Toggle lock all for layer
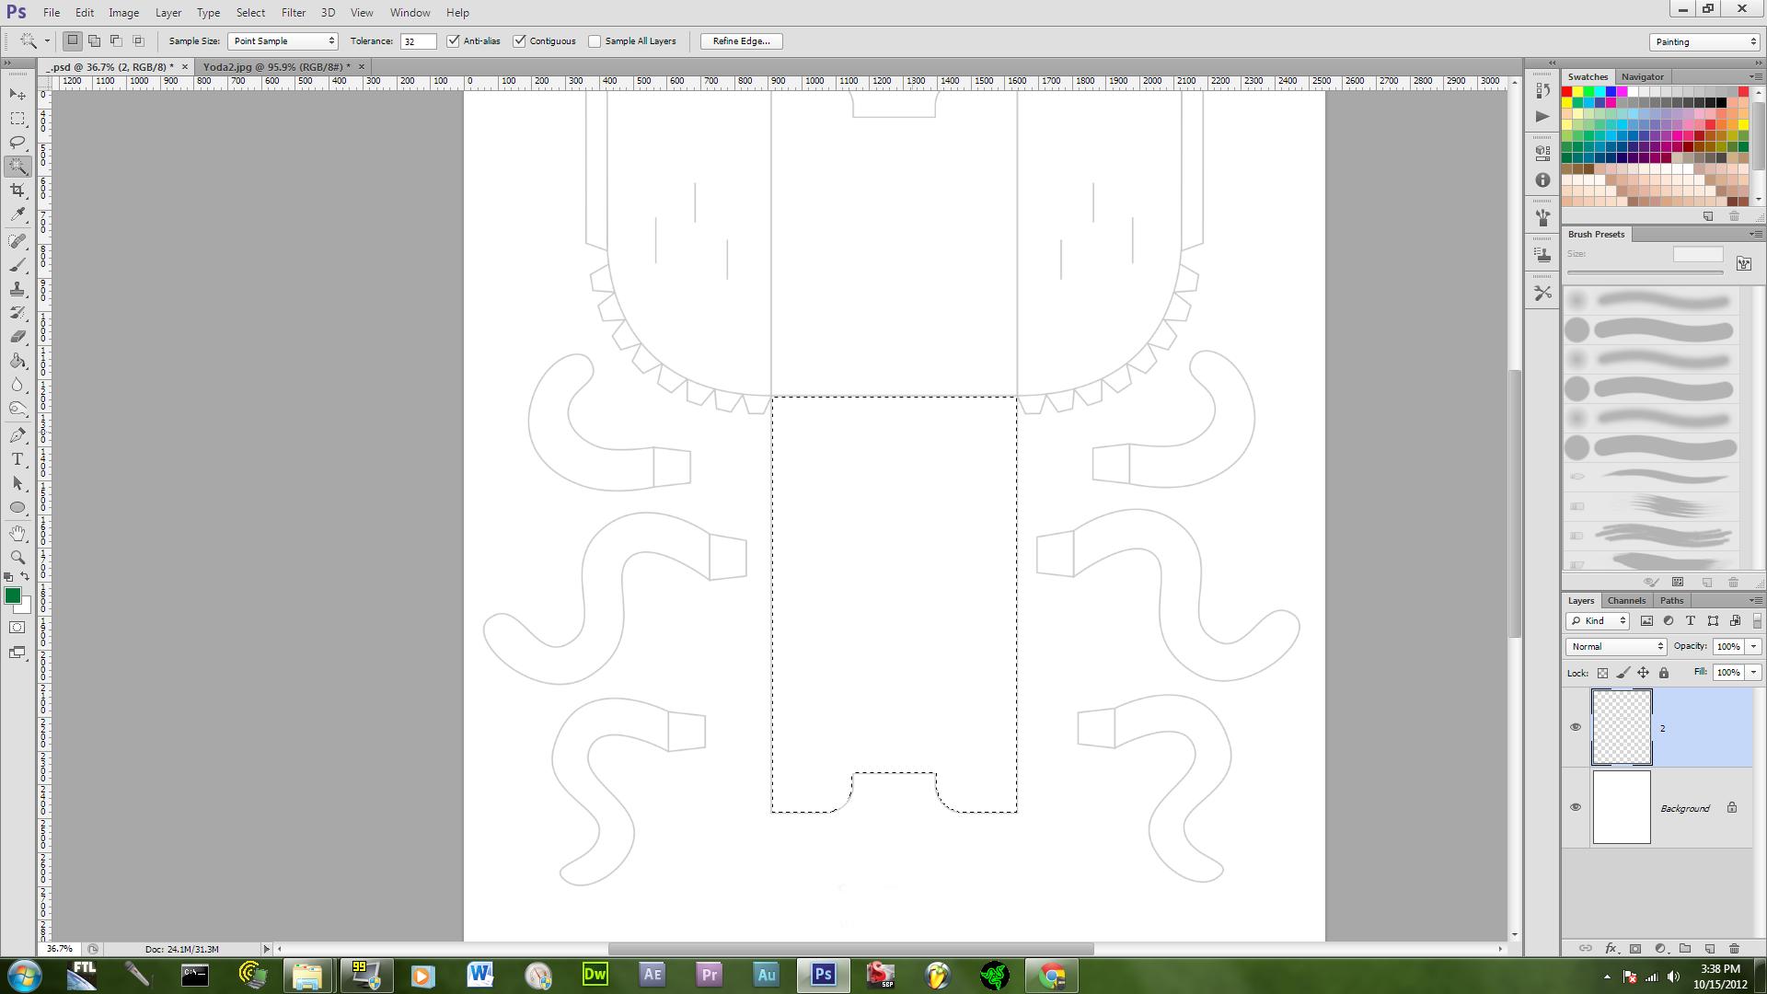 pos(1663,673)
